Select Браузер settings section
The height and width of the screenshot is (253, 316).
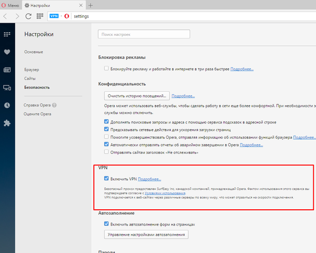tap(32, 70)
